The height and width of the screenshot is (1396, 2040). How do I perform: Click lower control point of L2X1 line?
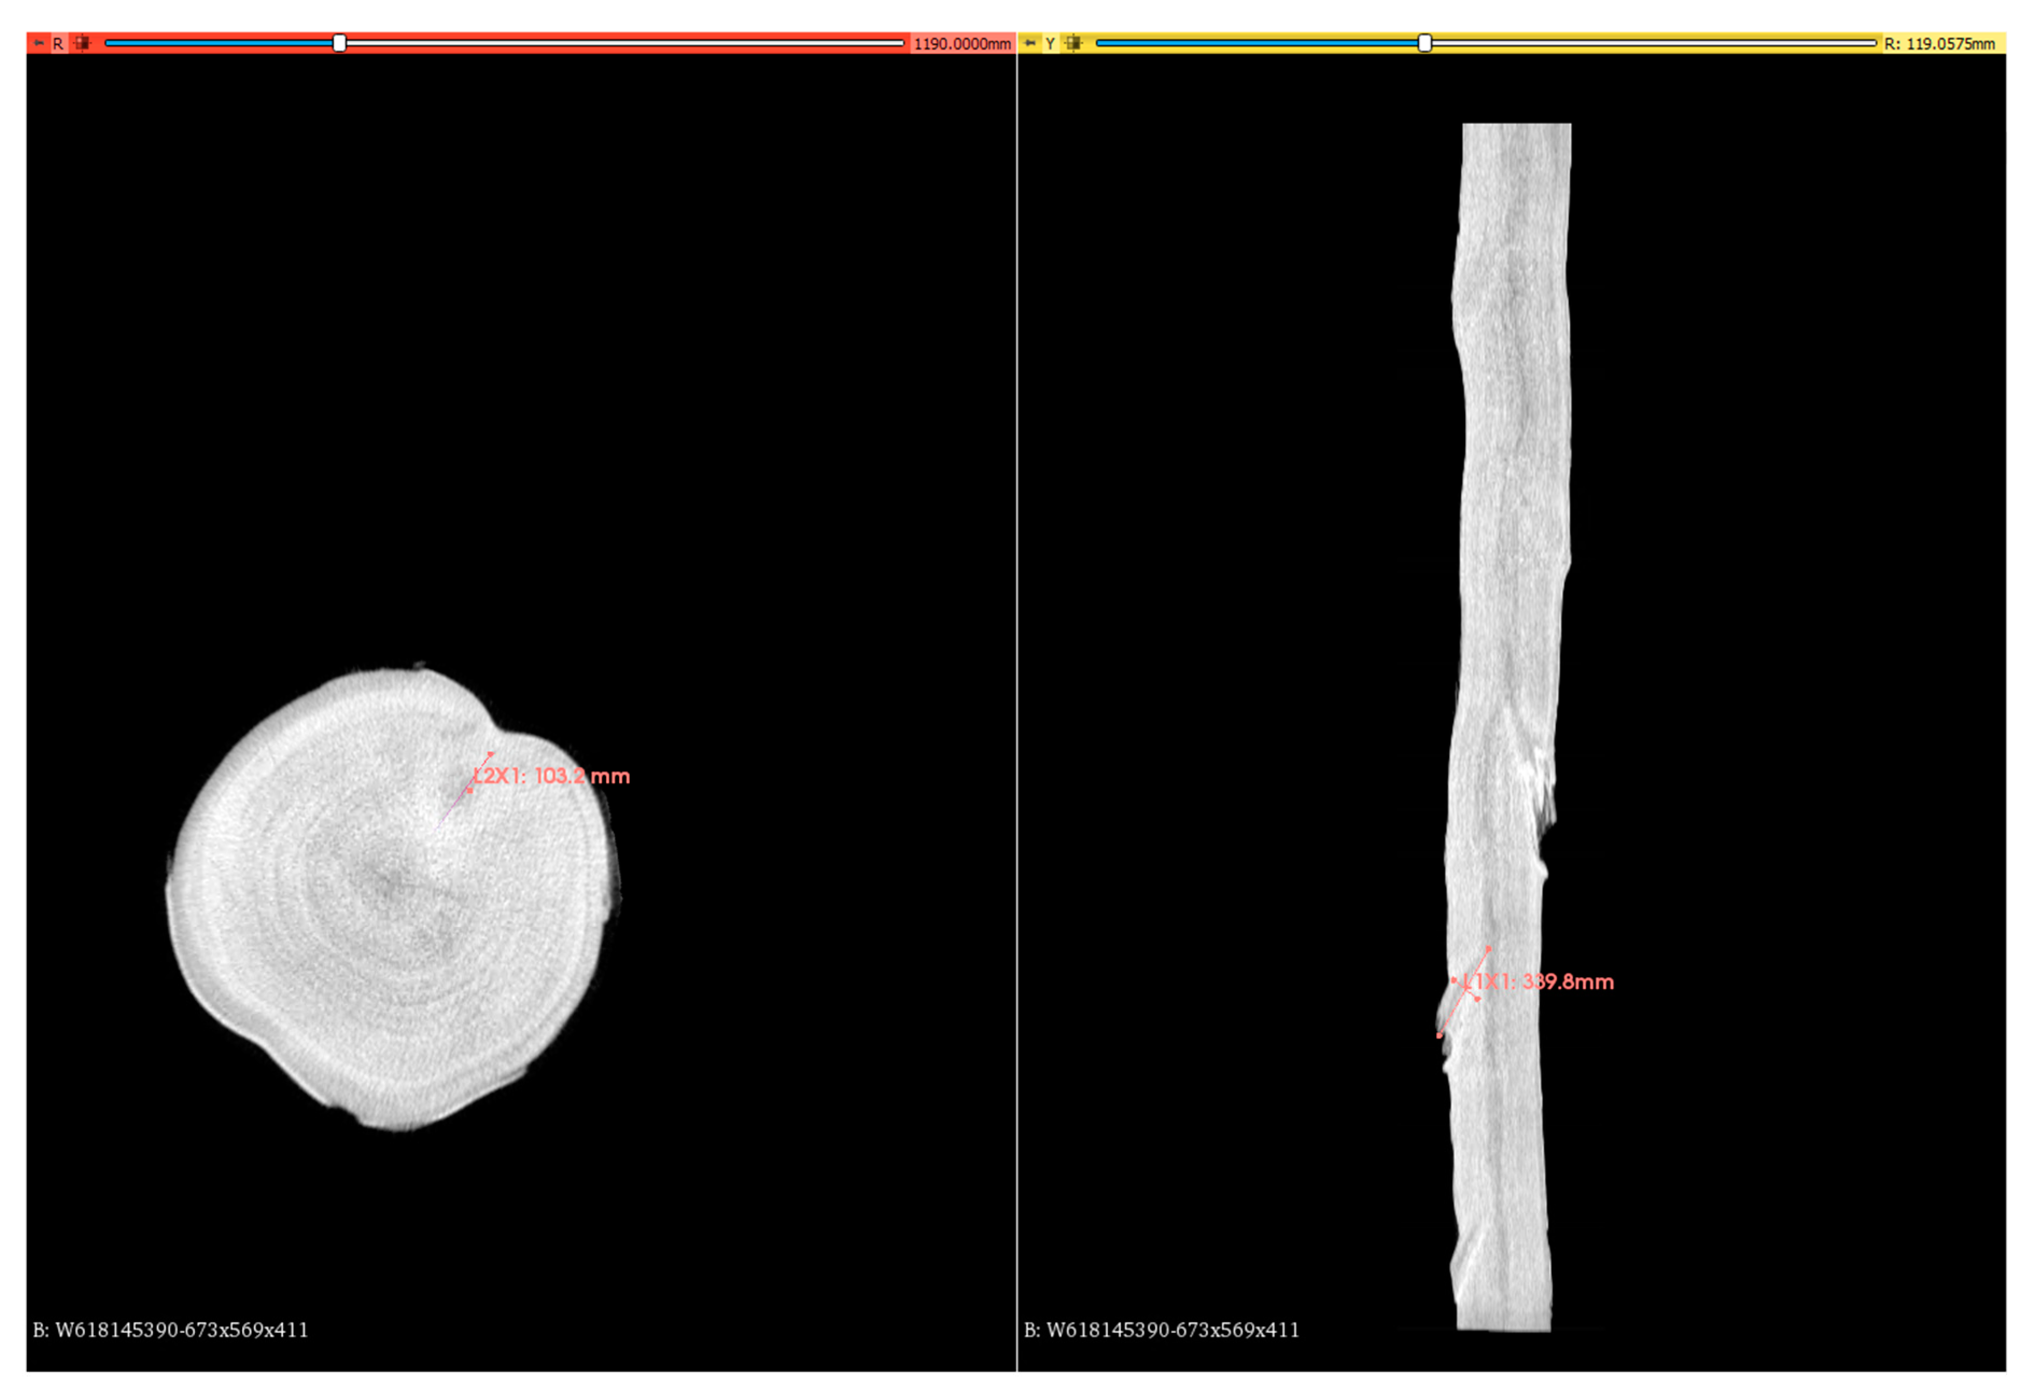[x=470, y=791]
